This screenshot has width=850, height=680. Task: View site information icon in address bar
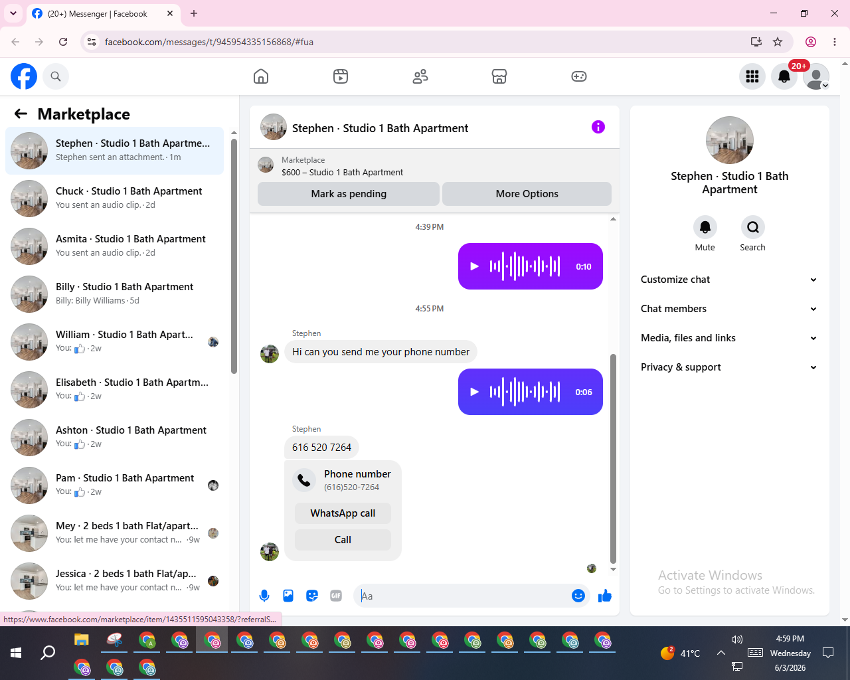tap(92, 42)
